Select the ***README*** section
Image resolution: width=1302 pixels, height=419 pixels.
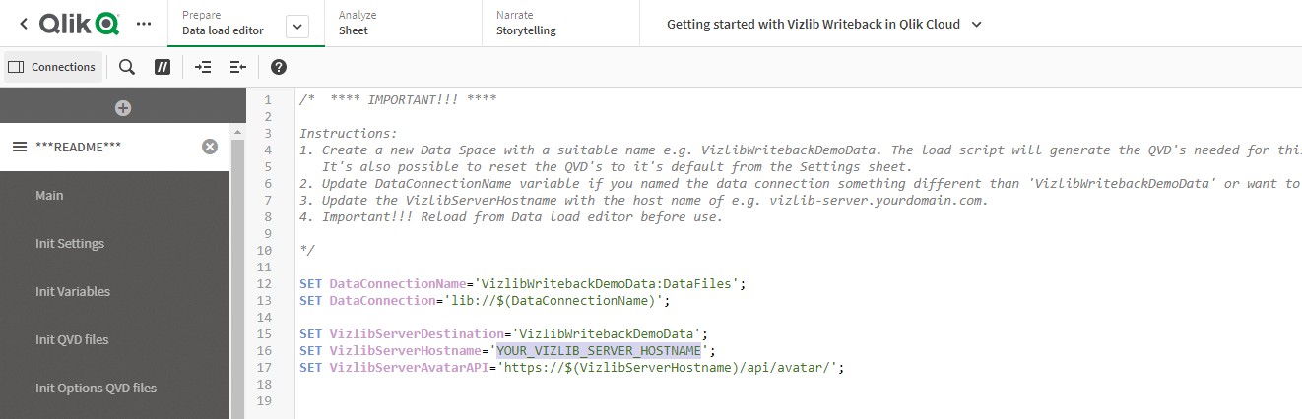click(115, 147)
